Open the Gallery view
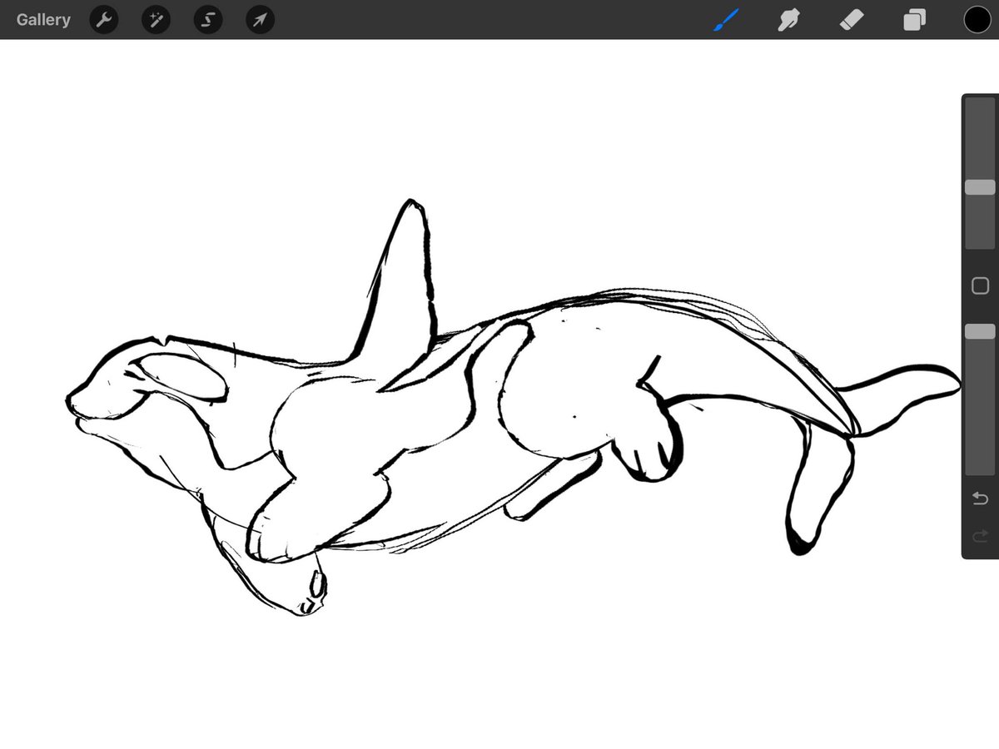 pos(43,20)
